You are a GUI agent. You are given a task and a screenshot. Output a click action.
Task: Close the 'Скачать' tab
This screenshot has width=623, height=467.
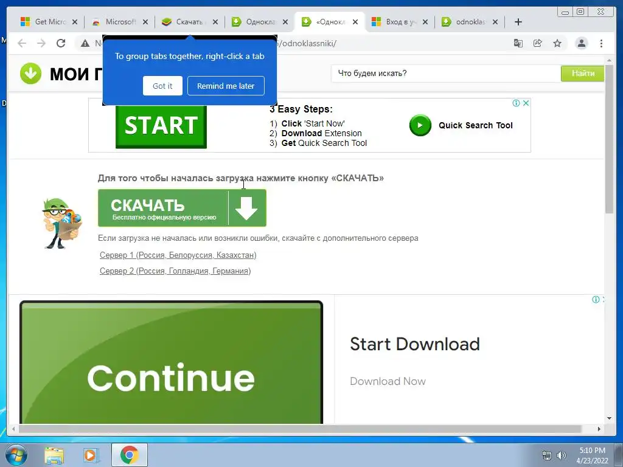point(215,22)
